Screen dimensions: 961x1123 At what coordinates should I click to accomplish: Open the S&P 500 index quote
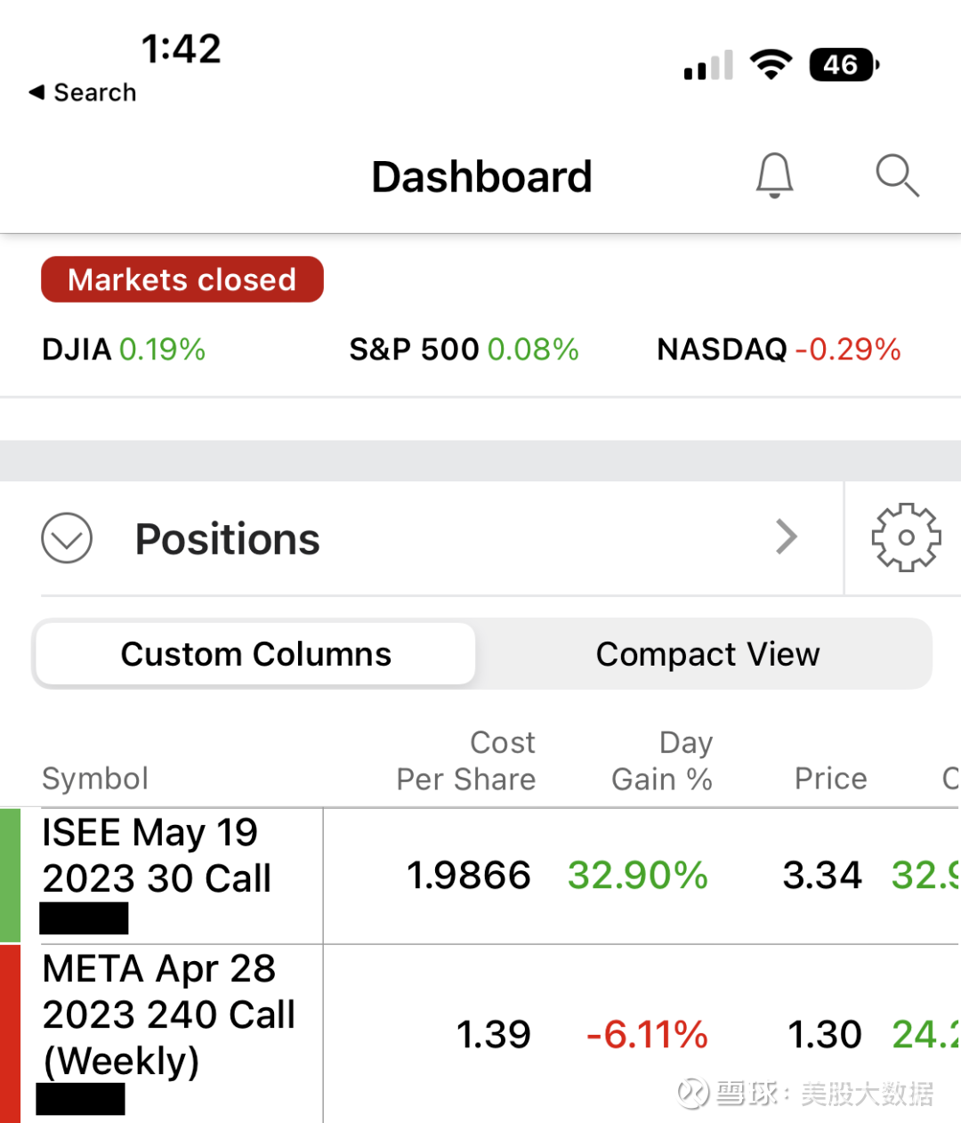point(464,350)
